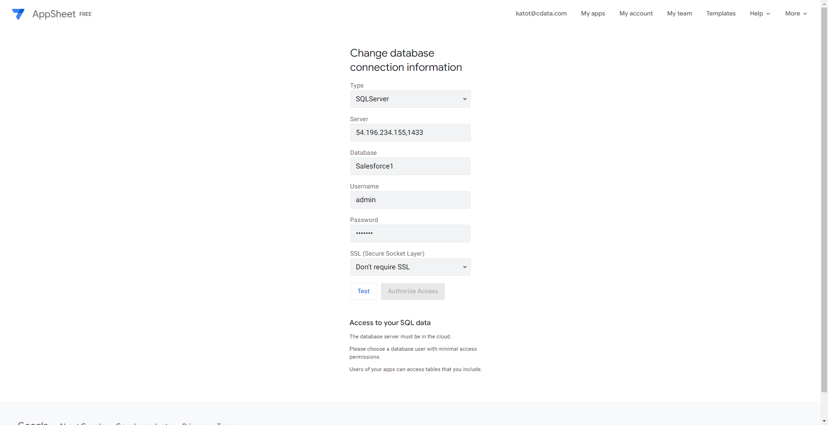Click the 'SSL (Secure Socket Layer)' label
The height and width of the screenshot is (425, 828).
coord(387,253)
